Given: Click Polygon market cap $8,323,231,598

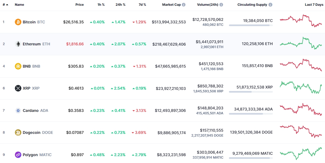Looking at the screenshot, I should click(x=171, y=155).
